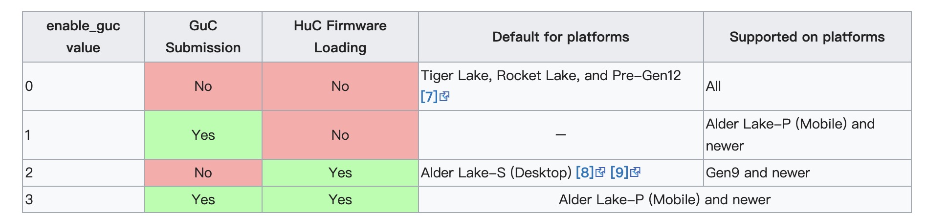Image resolution: width=927 pixels, height=216 pixels.
Task: Click the enable_guc value "3" cell
Action: [29, 199]
